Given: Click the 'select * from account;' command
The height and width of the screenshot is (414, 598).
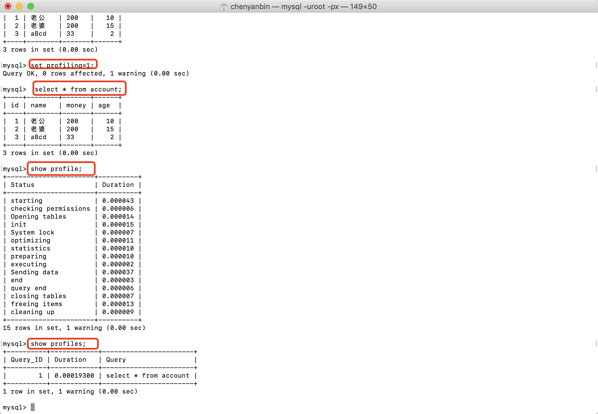Looking at the screenshot, I should [x=78, y=89].
